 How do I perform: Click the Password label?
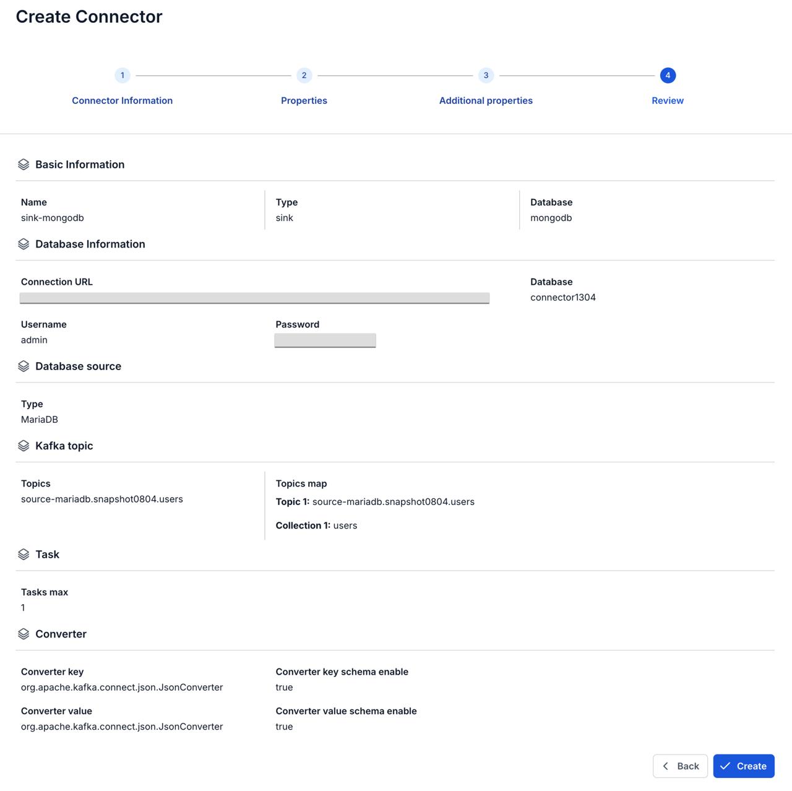298,324
